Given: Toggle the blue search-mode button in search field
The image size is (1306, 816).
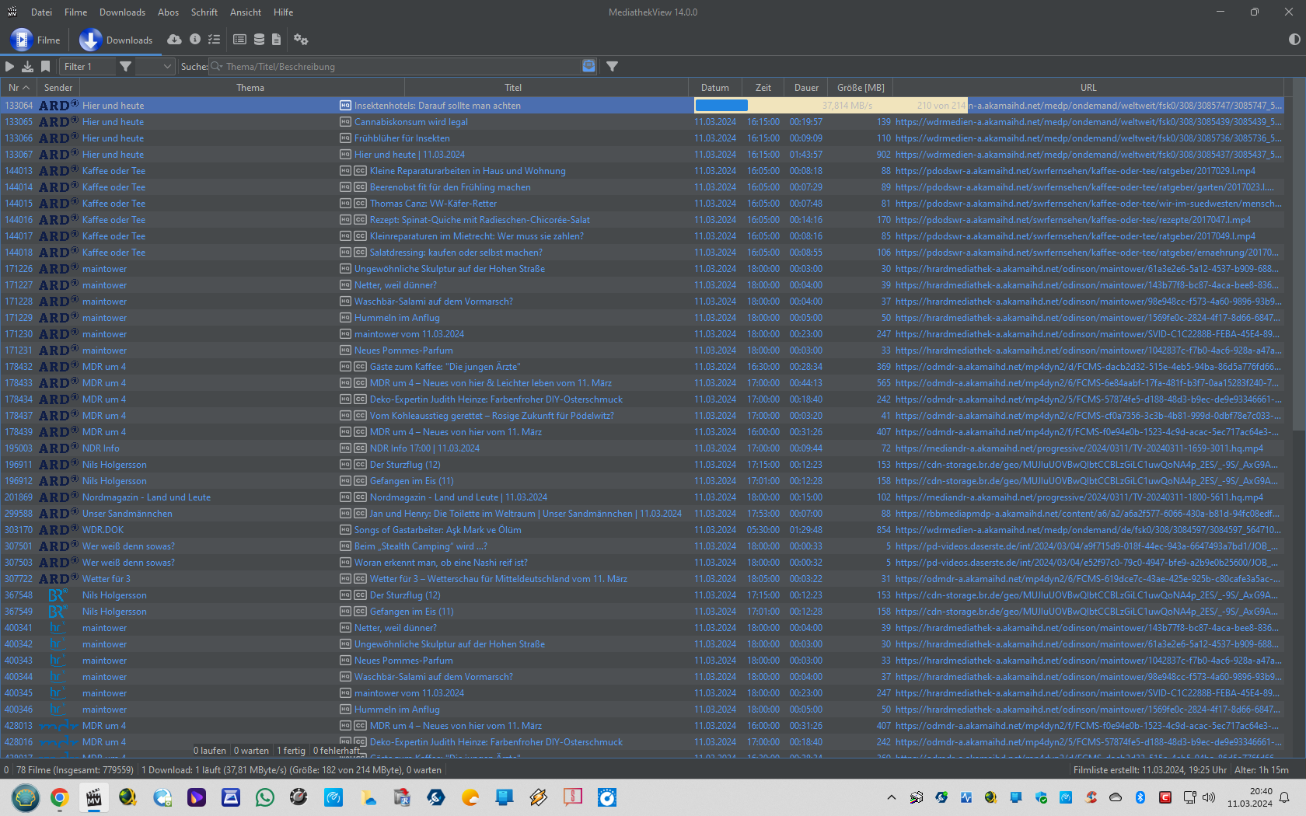Looking at the screenshot, I should click(x=588, y=67).
